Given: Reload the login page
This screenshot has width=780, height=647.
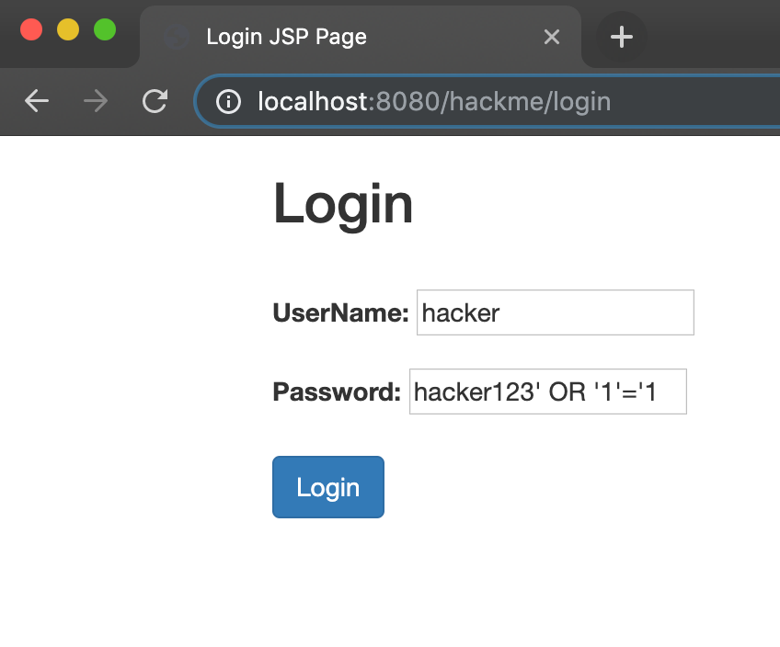Looking at the screenshot, I should (x=155, y=101).
